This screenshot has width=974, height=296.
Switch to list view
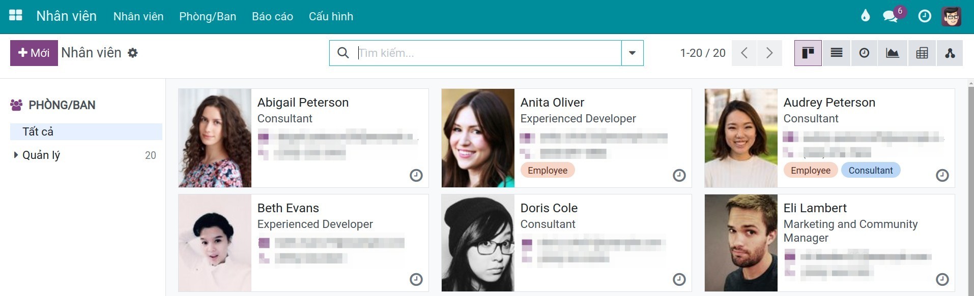[837, 53]
